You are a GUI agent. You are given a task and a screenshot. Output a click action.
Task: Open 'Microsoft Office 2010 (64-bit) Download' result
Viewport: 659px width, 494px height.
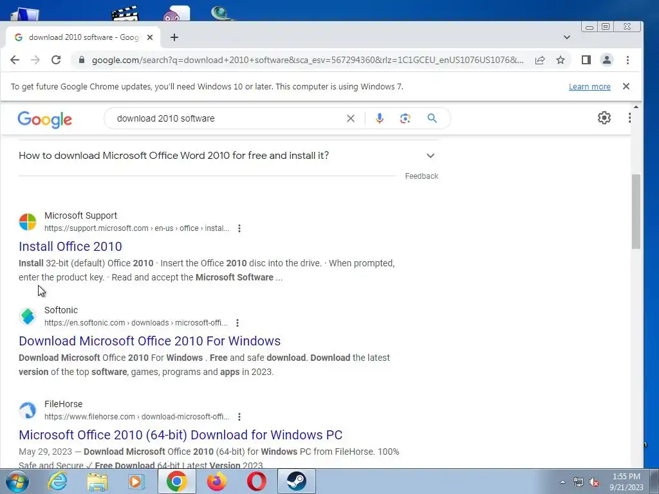(x=181, y=435)
